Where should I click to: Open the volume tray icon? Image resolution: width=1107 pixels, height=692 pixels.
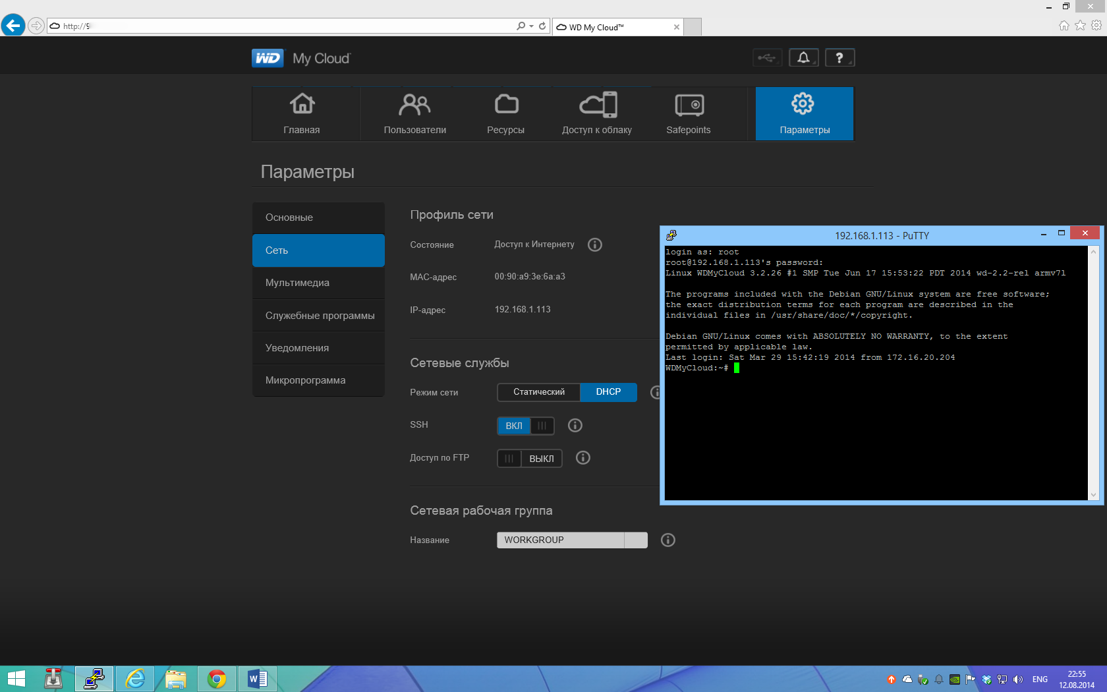(x=1018, y=679)
